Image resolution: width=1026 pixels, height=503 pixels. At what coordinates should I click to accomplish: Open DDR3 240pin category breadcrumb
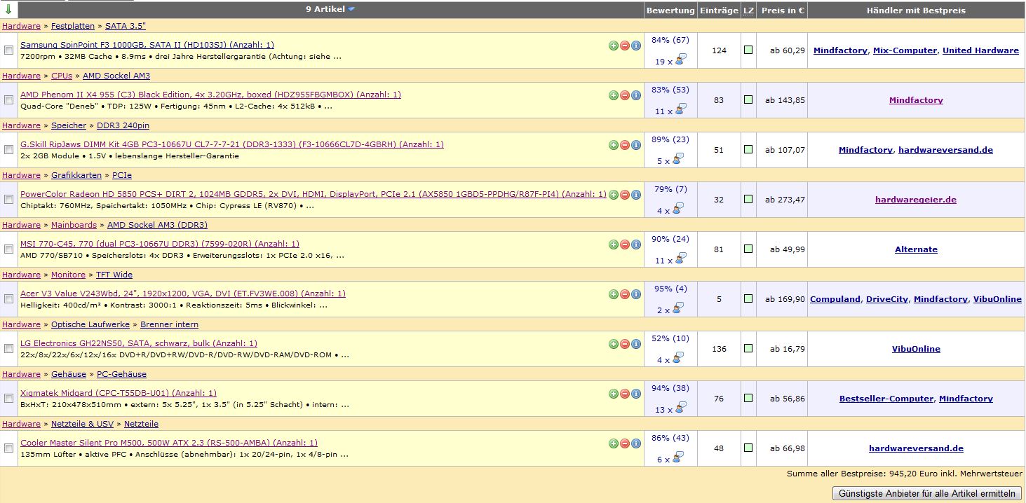pos(123,125)
